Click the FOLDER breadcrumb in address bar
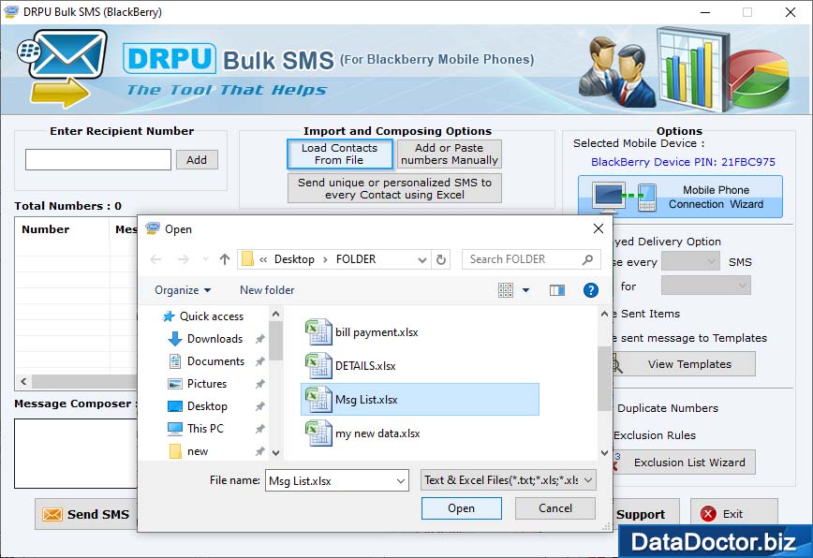The width and height of the screenshot is (813, 558). (x=356, y=259)
